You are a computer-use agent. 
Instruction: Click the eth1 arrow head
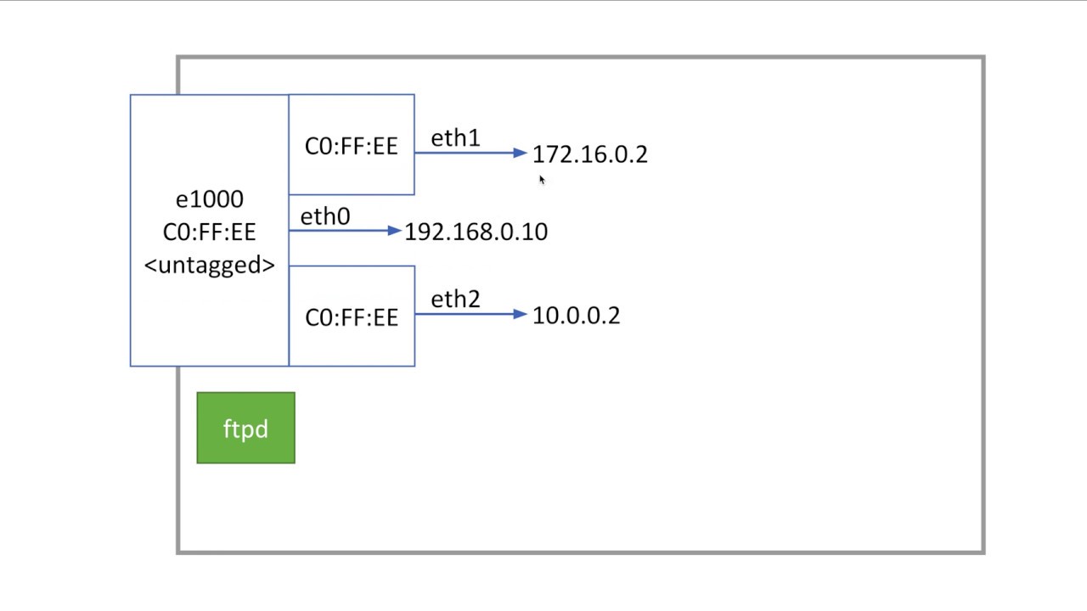click(521, 153)
